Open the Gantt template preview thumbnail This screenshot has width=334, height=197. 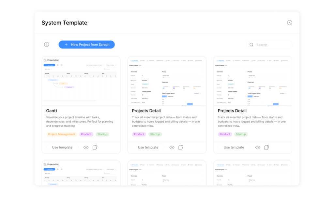pos(81,81)
